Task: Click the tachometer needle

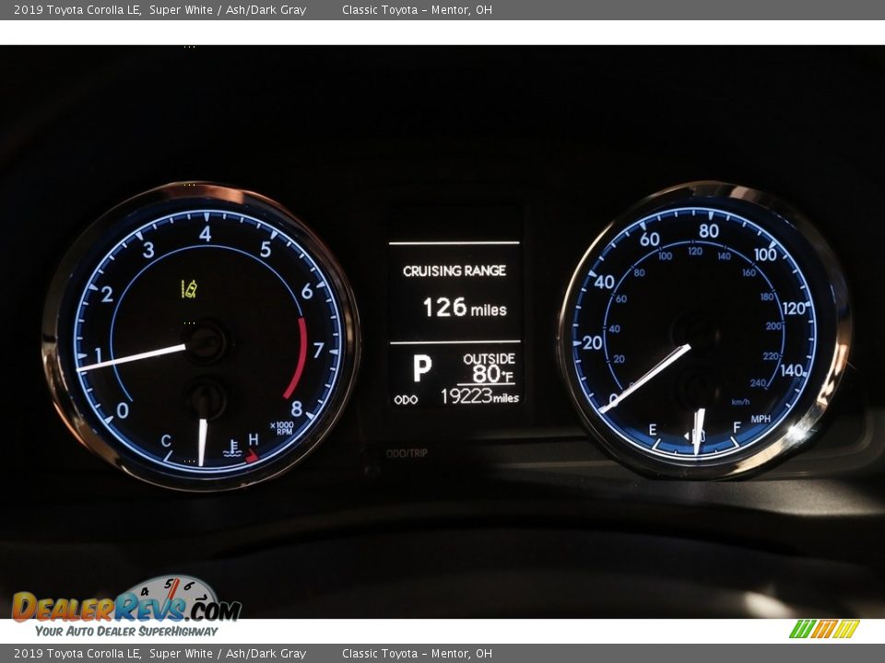Action: click(134, 357)
